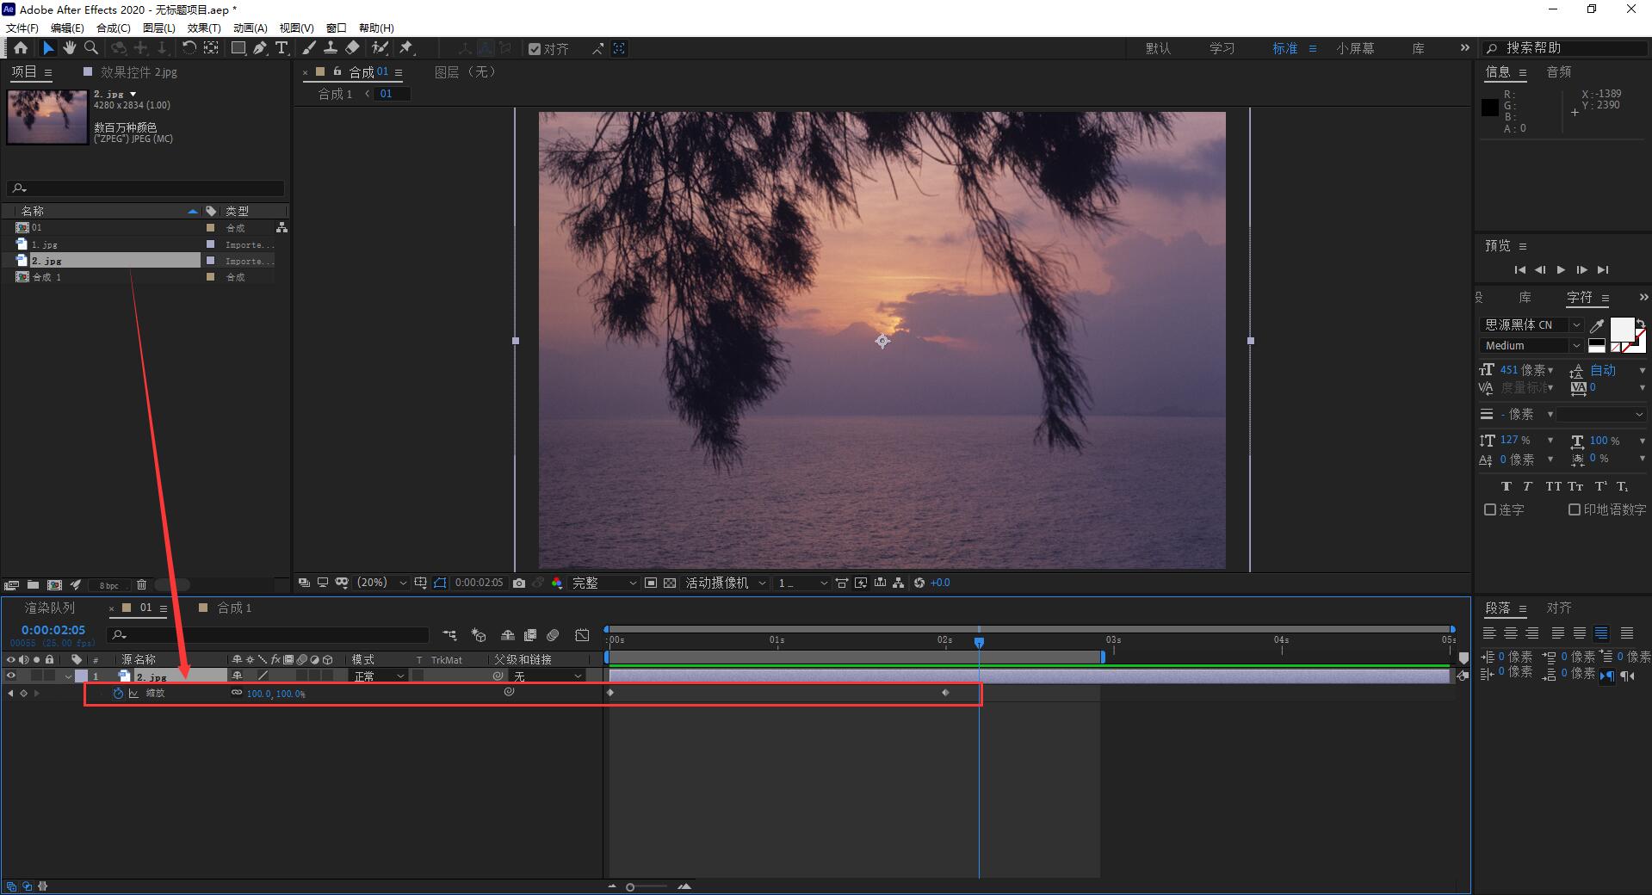Click the Composition Mini-Flowchart icon in timeline
This screenshot has width=1652, height=895.
click(450, 635)
